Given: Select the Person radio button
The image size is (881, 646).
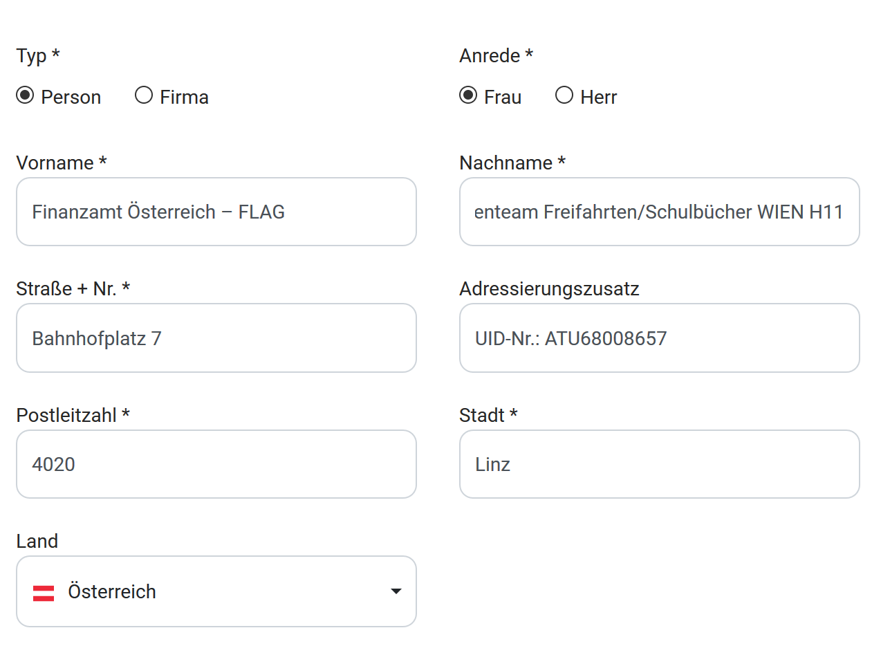Looking at the screenshot, I should pos(26,95).
